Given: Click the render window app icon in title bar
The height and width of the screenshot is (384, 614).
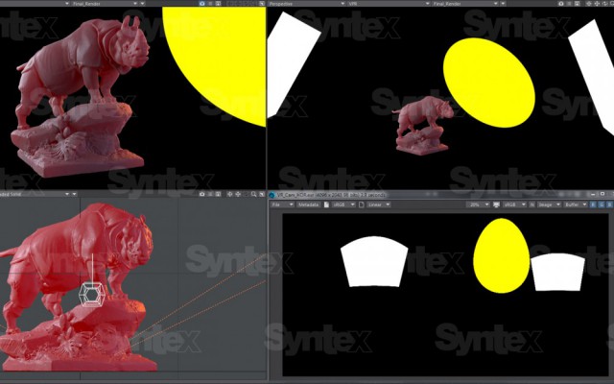Looking at the screenshot, I should coord(272,195).
